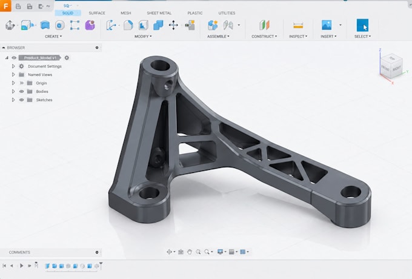
Task: Activate the blue Select cursor tool
Action: coord(362,25)
